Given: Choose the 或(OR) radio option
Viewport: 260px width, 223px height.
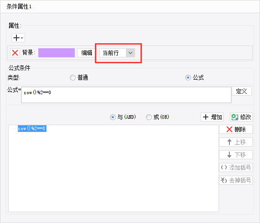Looking at the screenshot, I should click(x=149, y=117).
